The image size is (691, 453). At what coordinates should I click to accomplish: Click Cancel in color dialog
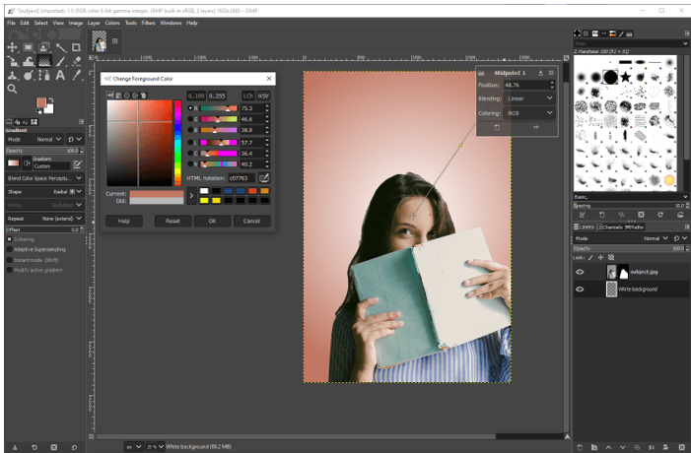[x=251, y=221]
